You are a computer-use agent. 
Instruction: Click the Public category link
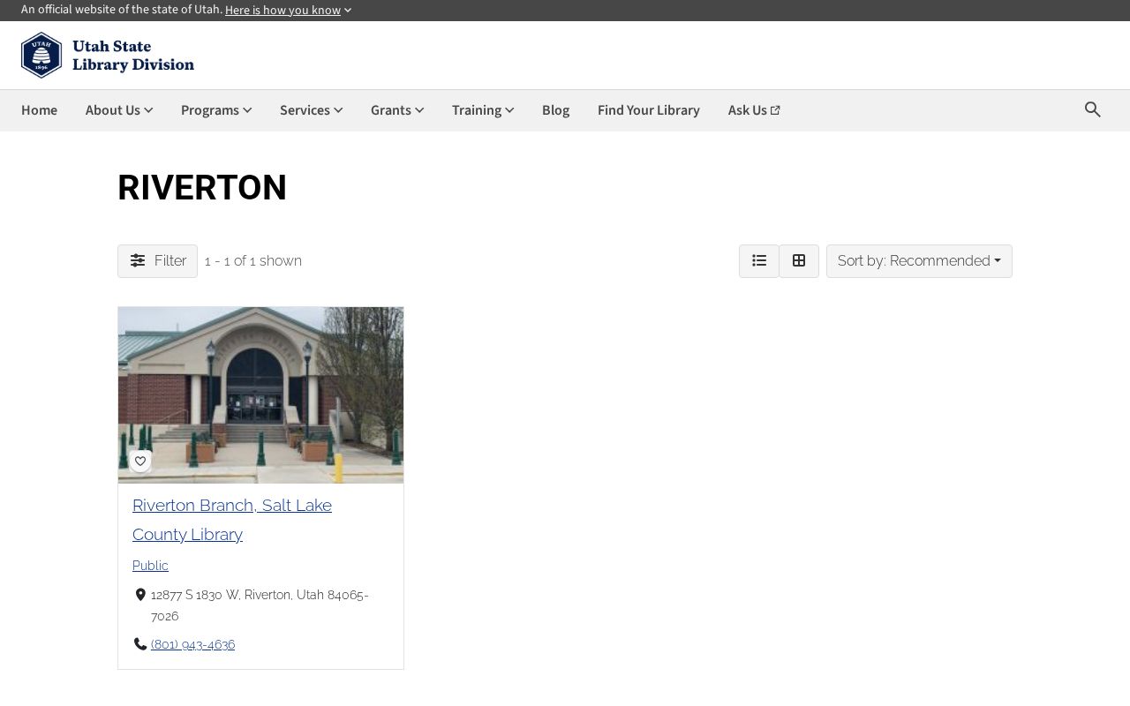pyautogui.click(x=150, y=566)
